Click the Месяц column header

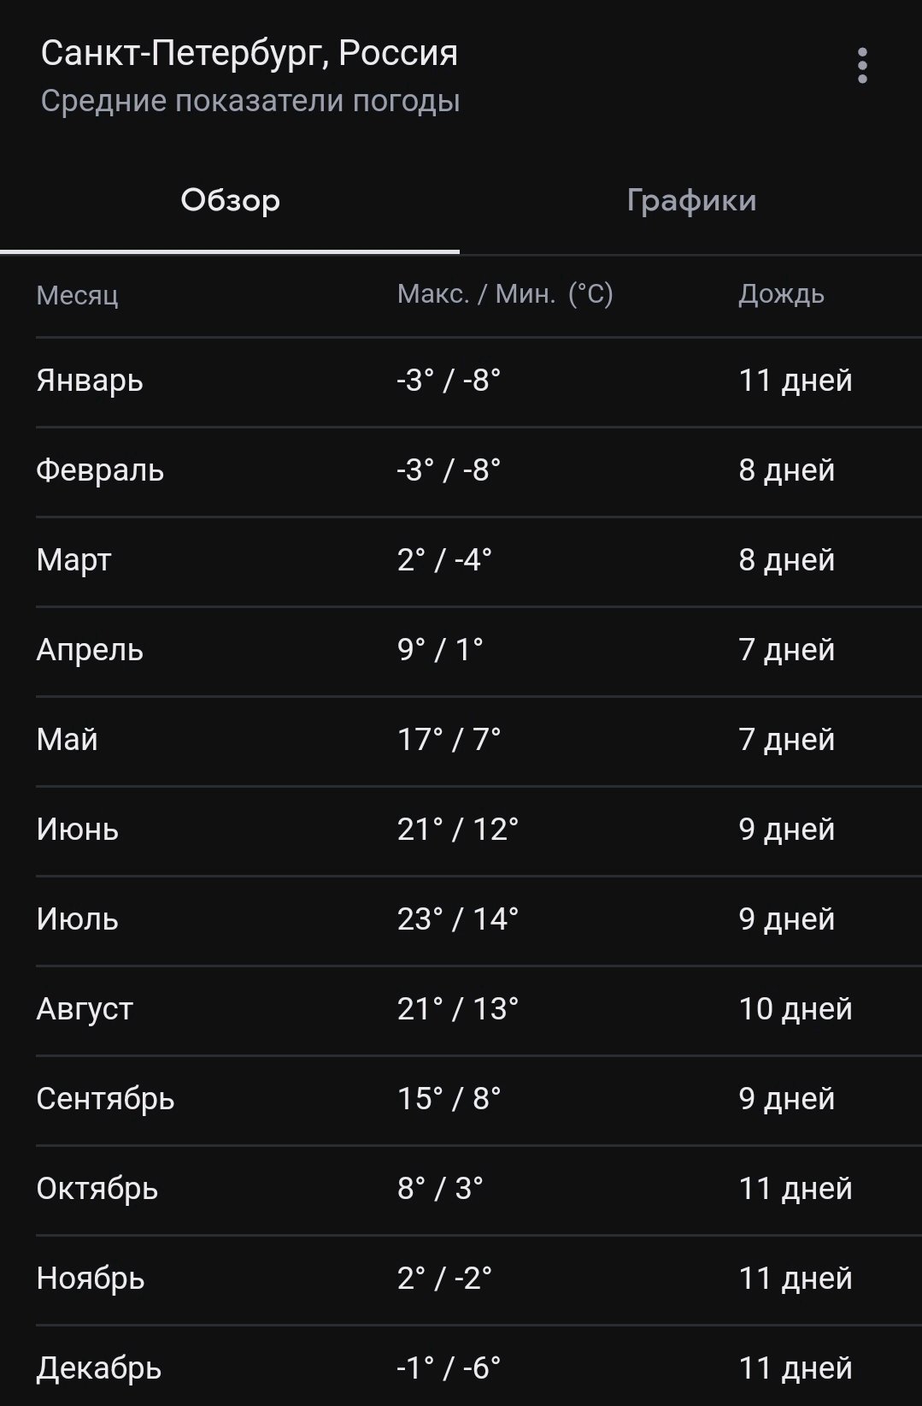(x=77, y=295)
